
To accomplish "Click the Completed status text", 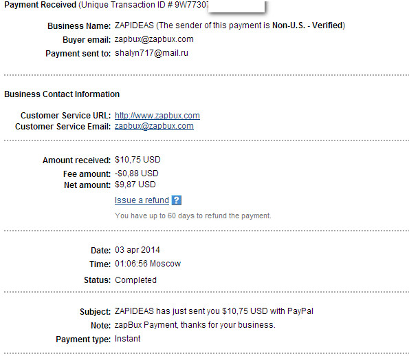I will tap(136, 280).
